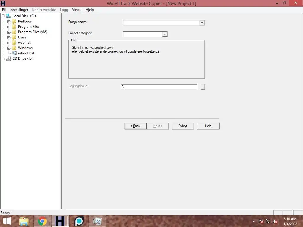Select the Users folder label
Image resolution: width=303 pixels, height=227 pixels.
[22, 37]
